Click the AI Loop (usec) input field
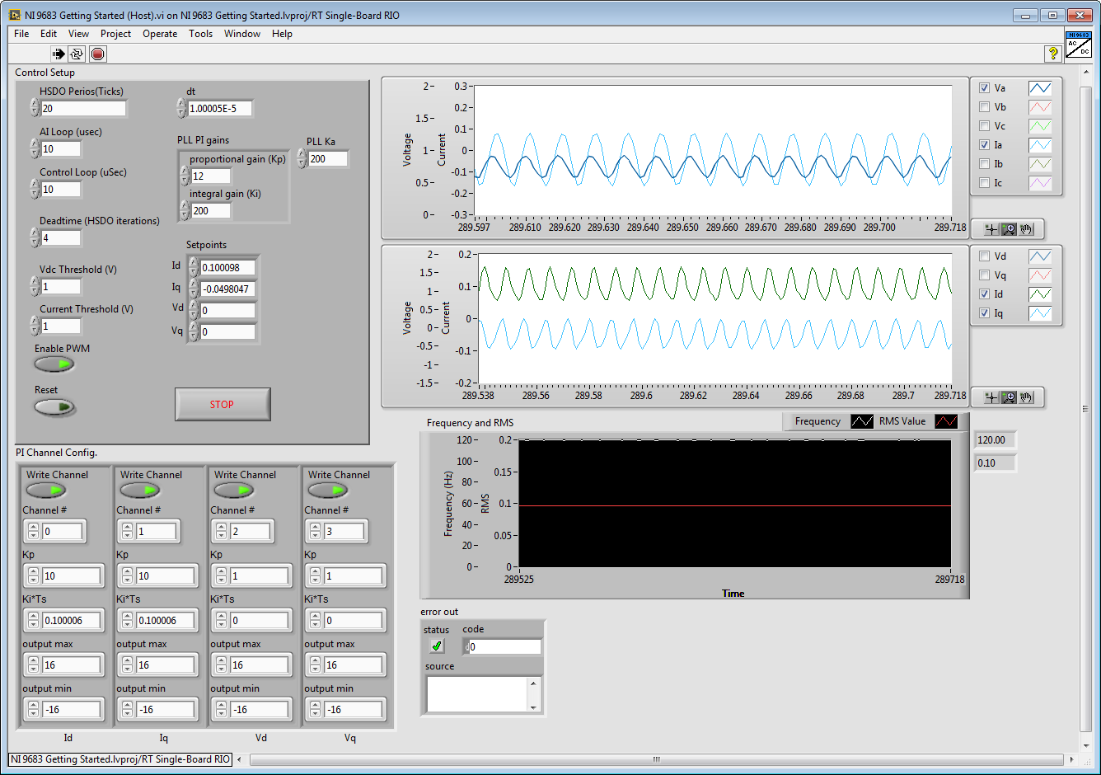 point(60,149)
